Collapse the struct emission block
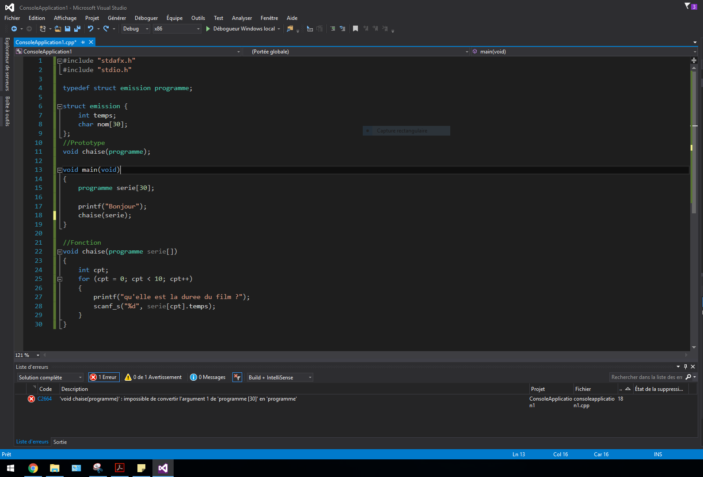Image resolution: width=703 pixels, height=477 pixels. (60, 106)
